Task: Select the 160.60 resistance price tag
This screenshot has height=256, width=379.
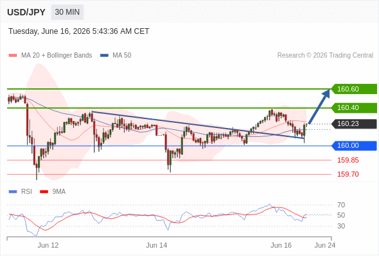Action: (354, 89)
